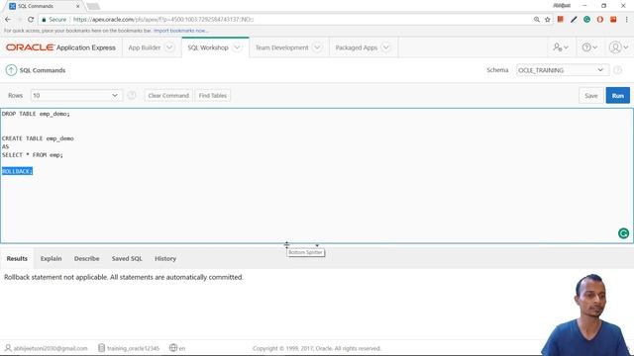Switch to the Explain tab

[51, 259]
